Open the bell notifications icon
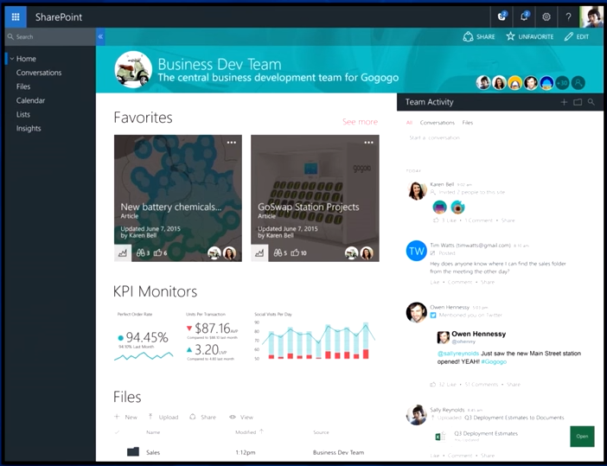The image size is (607, 466). coord(524,16)
